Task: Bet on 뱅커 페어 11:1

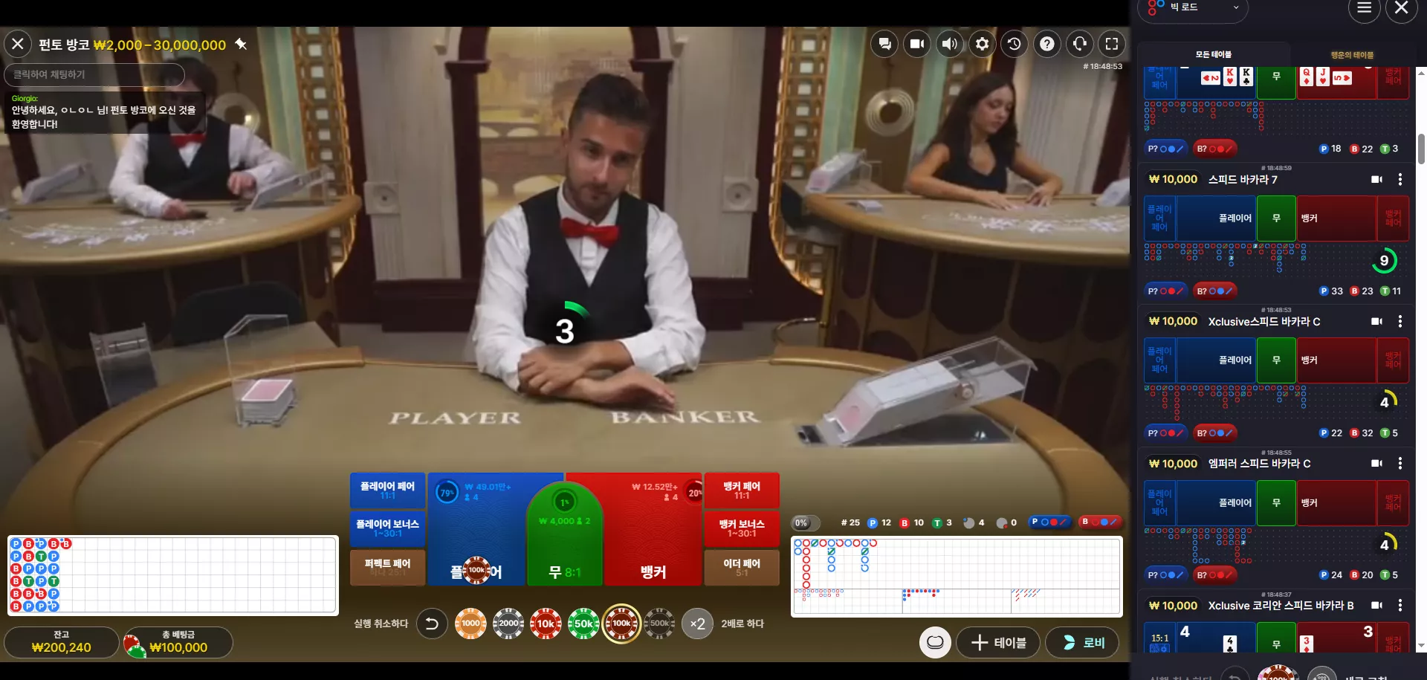Action: point(742,490)
